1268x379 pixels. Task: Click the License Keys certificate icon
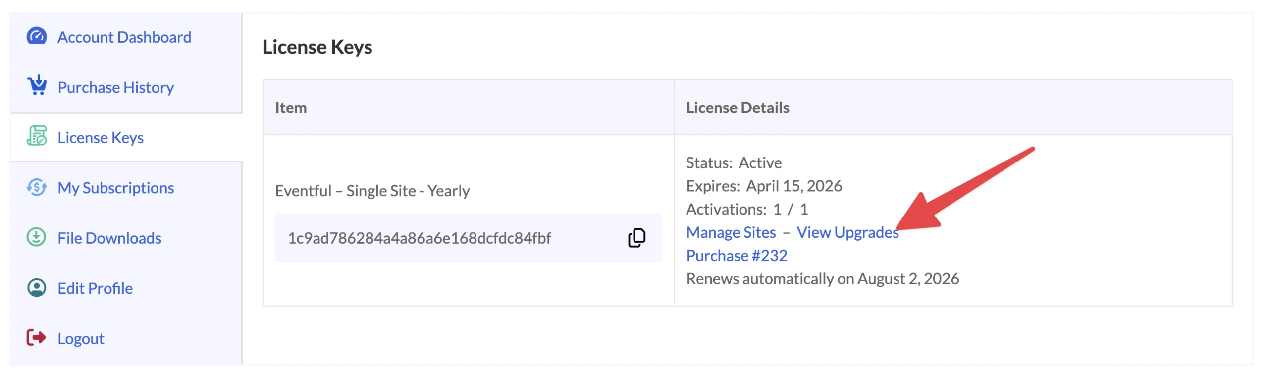37,136
